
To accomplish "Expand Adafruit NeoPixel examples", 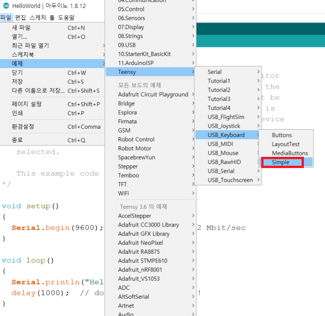I will coord(151,243).
